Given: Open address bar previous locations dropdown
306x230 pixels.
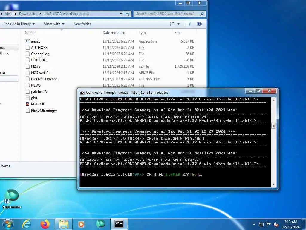Looking at the screenshot, I should 121,14.
